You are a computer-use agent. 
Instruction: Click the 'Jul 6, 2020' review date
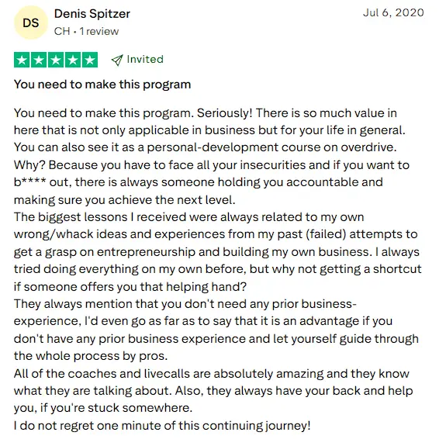point(393,12)
